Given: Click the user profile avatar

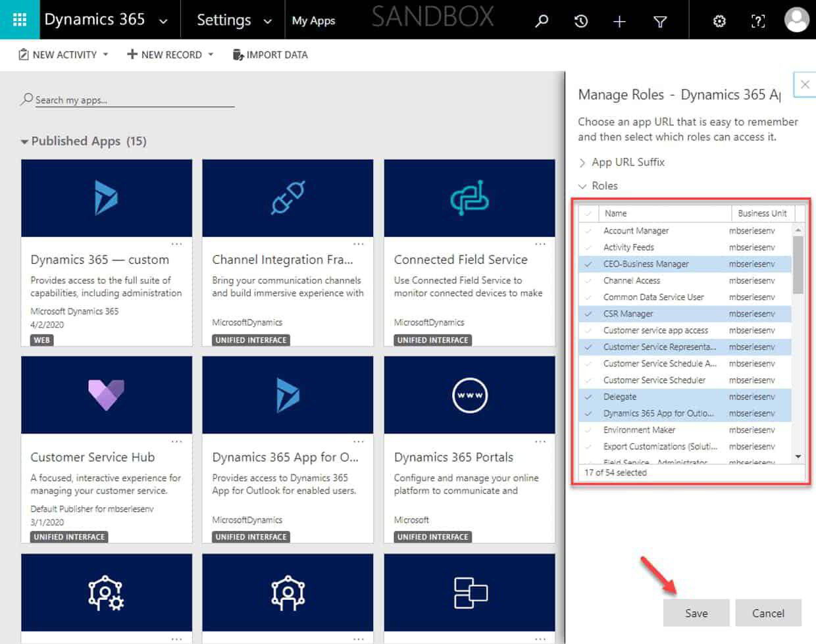Looking at the screenshot, I should pos(796,20).
